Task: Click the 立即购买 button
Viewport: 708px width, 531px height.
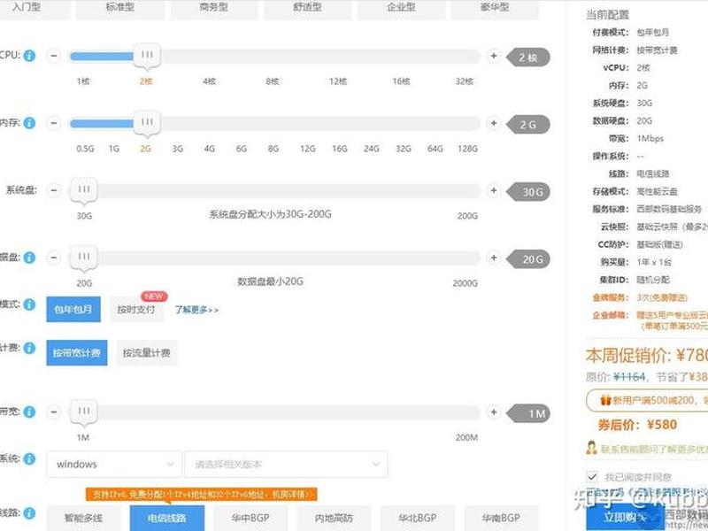Action: coord(626,518)
